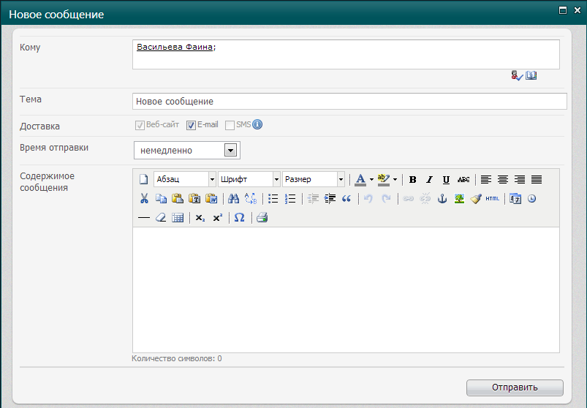Open the highlight color picker arrow

tap(395, 180)
